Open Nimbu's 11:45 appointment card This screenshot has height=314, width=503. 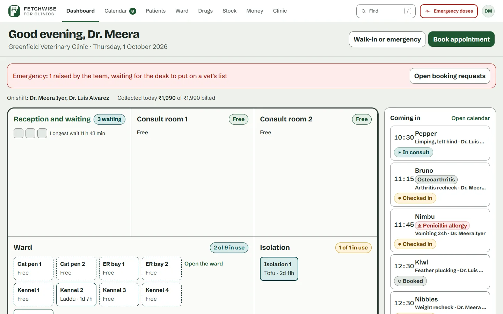(x=440, y=231)
